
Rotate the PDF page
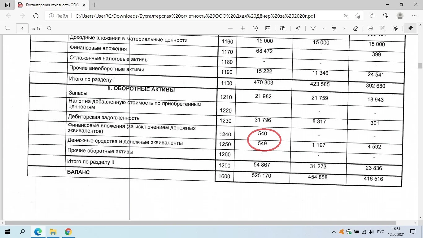255,28
